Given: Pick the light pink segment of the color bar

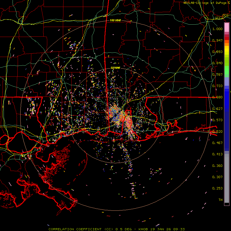Looking at the screenshot, I should (227, 27).
